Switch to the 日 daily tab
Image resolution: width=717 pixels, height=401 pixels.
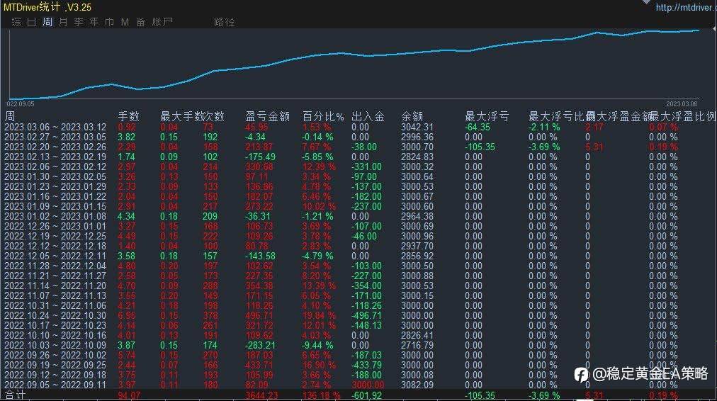point(32,22)
